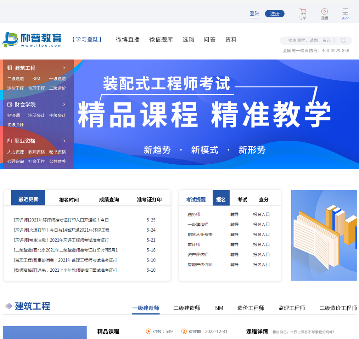Switch to the 查分 exam tab
Image resolution: width=359 pixels, height=339 pixels.
point(264,200)
